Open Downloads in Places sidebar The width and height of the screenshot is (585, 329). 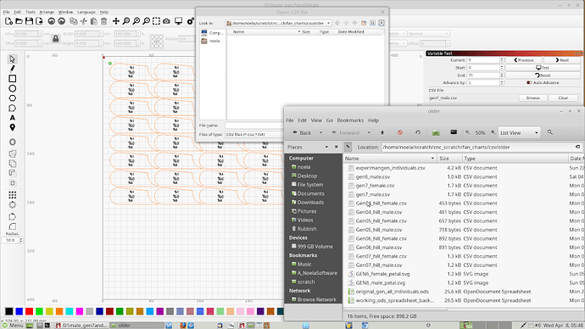pyautogui.click(x=310, y=202)
